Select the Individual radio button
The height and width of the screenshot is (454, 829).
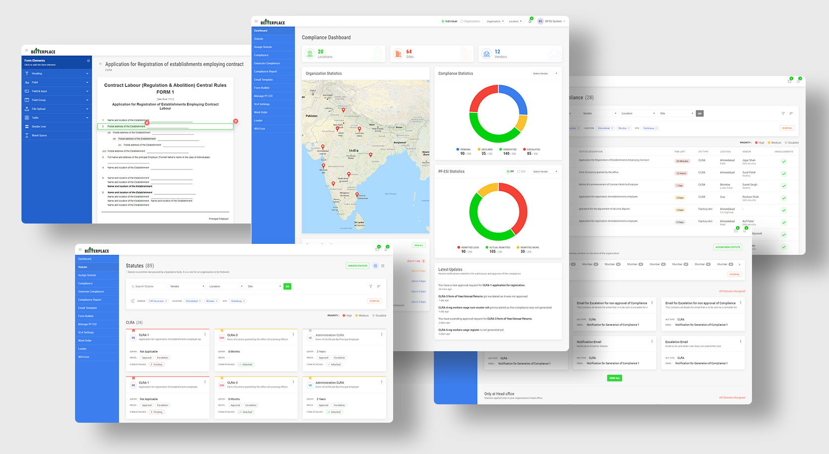point(444,21)
